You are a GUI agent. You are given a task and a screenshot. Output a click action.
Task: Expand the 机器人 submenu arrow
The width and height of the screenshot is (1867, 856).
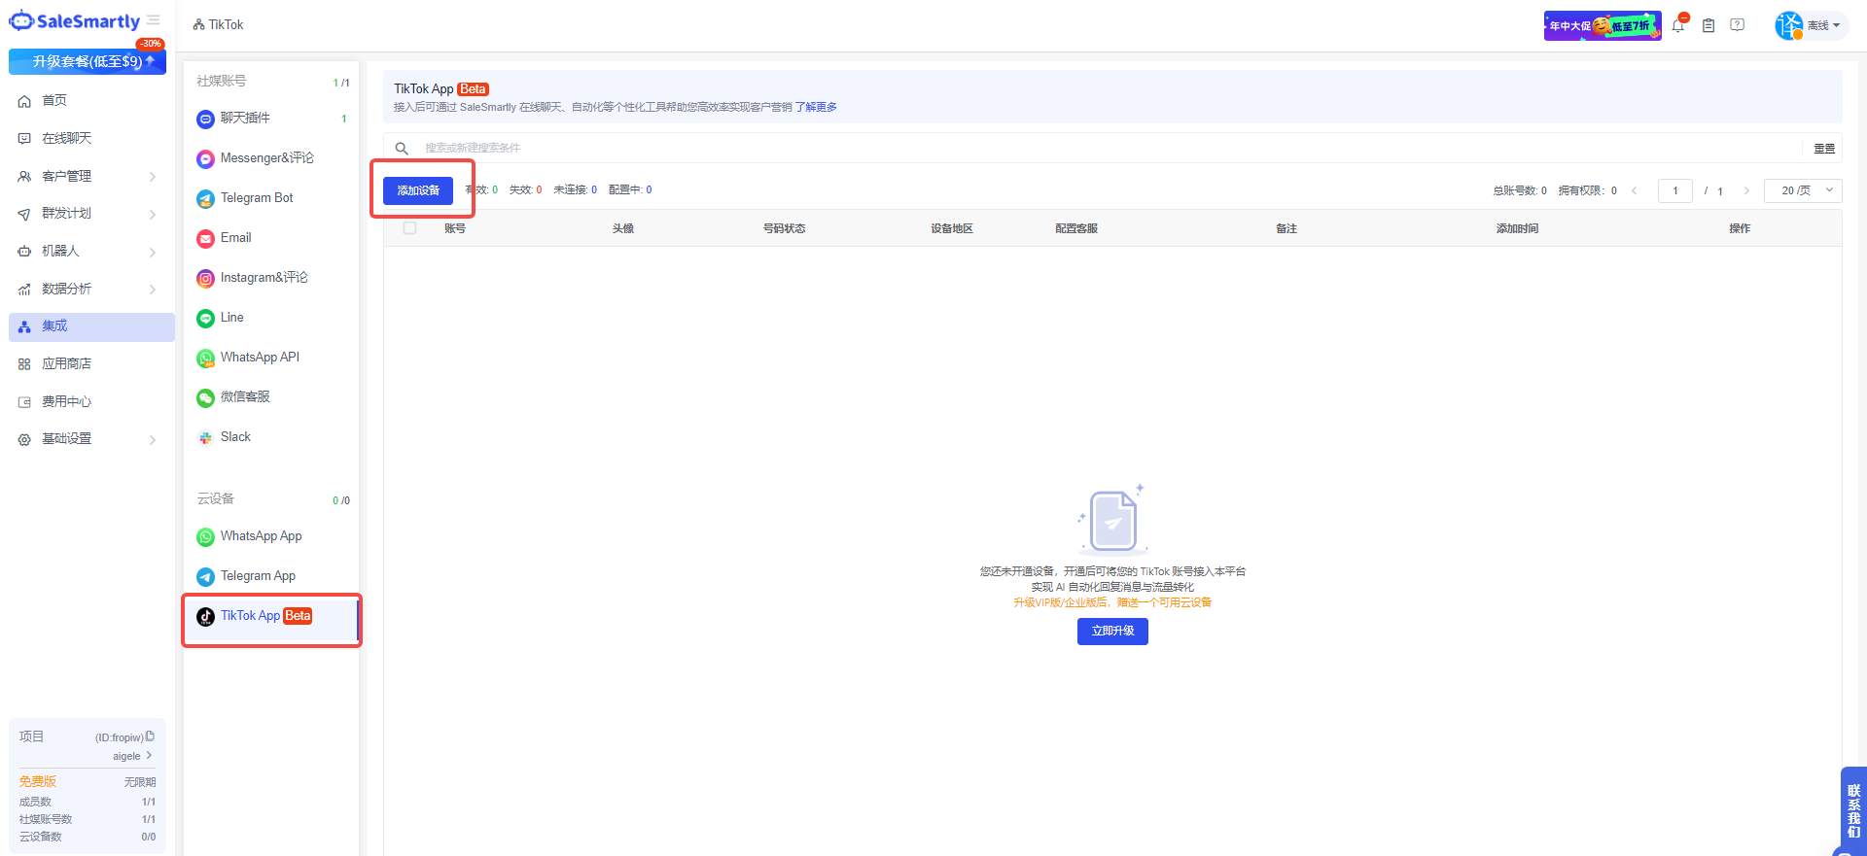(x=153, y=252)
